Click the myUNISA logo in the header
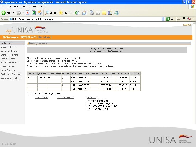Screen dimensions: 196x147 coord(27,30)
